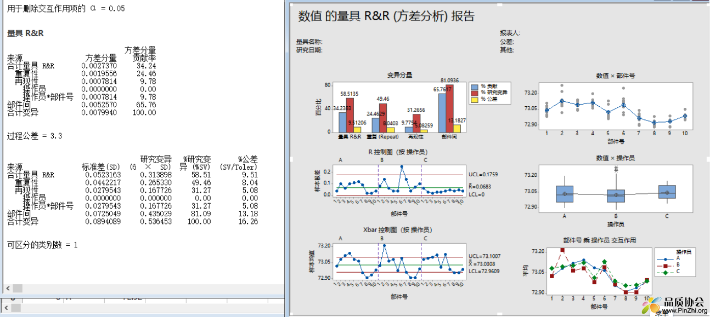Viewport: 710px width, 317px height.
Task: Click the 方差分量 column header next to 来源
Action: [101, 57]
